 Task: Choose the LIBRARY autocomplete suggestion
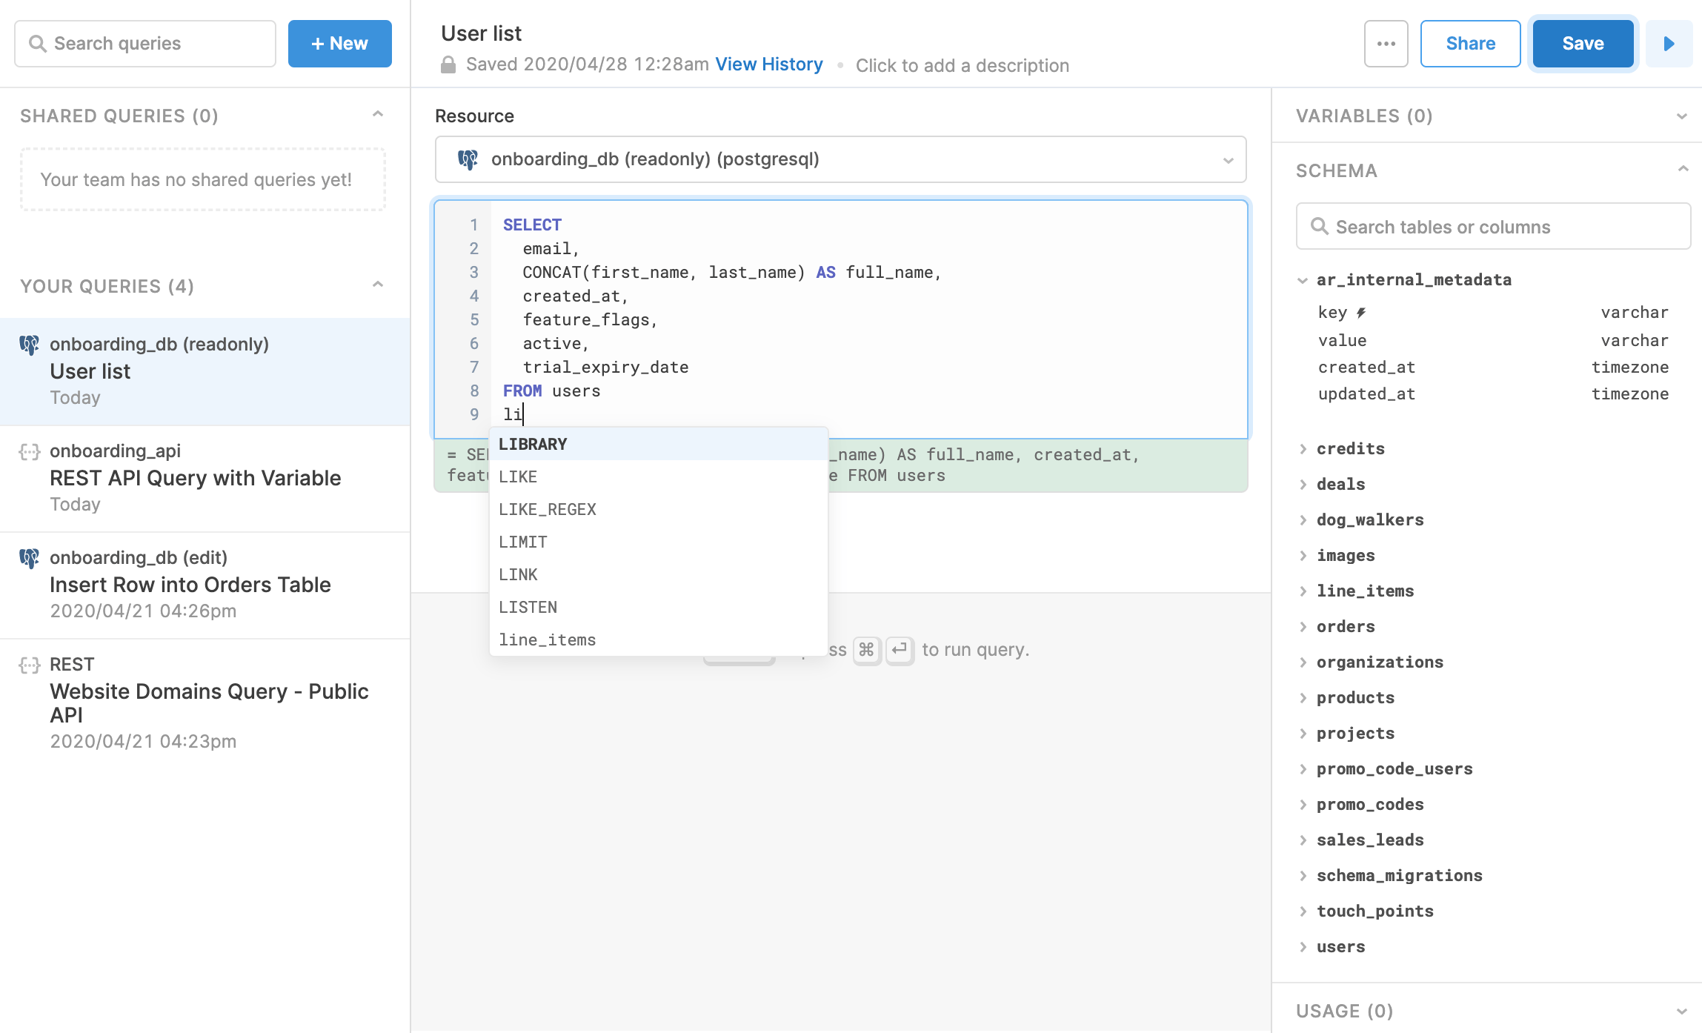(x=533, y=444)
